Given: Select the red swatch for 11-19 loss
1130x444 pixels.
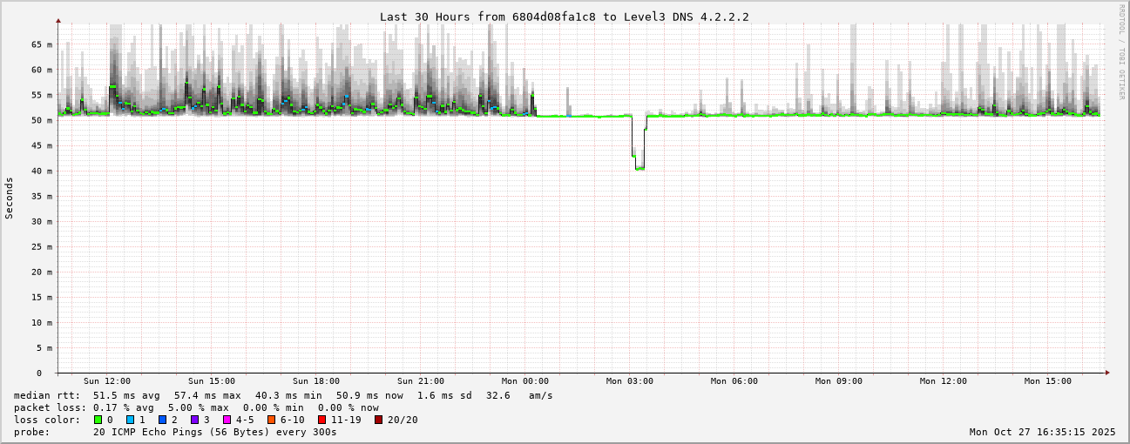Looking at the screenshot, I should pos(321,420).
